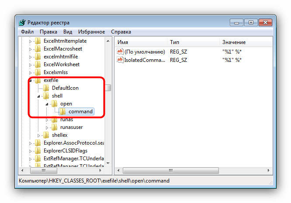Click the ExcelMacrosheet folder icon
The width and height of the screenshot is (291, 203).
[38, 49]
